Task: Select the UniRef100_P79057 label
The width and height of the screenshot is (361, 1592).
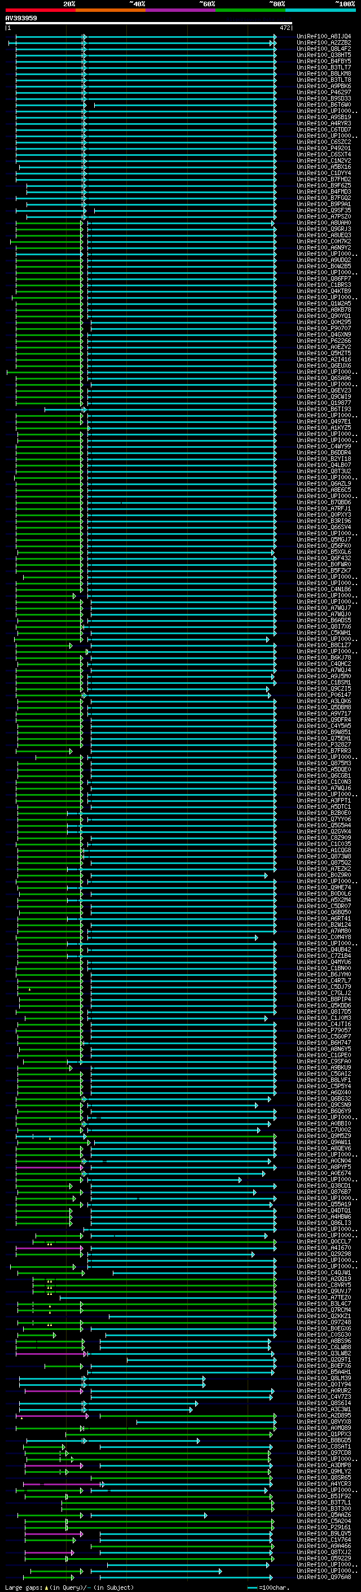Action: click(x=324, y=1030)
